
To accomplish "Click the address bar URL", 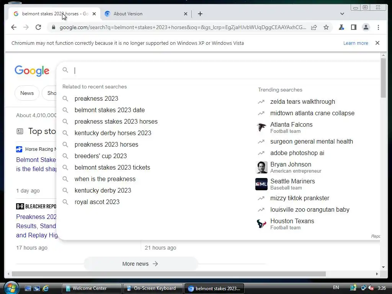I will tap(183, 27).
